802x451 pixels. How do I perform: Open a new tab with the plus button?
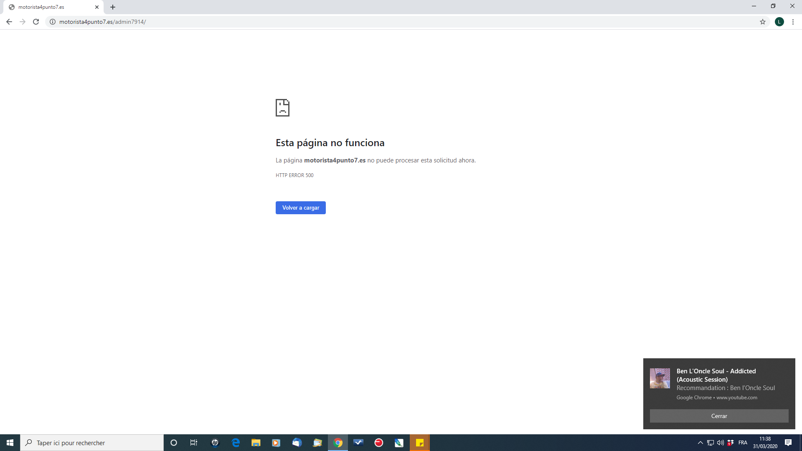(113, 7)
